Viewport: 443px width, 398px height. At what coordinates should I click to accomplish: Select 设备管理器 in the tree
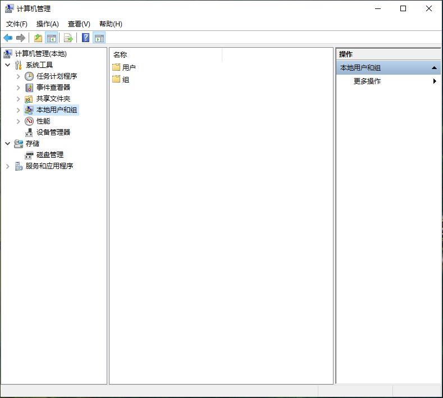[53, 132]
